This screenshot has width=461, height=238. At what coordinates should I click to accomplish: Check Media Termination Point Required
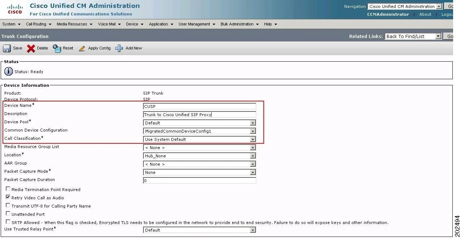tap(8, 189)
